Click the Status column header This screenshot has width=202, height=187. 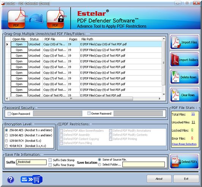click(x=35, y=39)
